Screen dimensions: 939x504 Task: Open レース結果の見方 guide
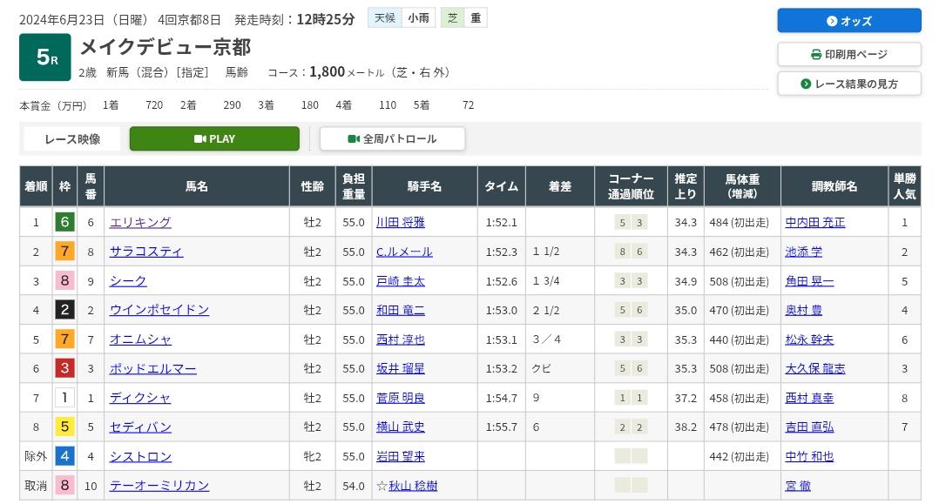(x=848, y=84)
